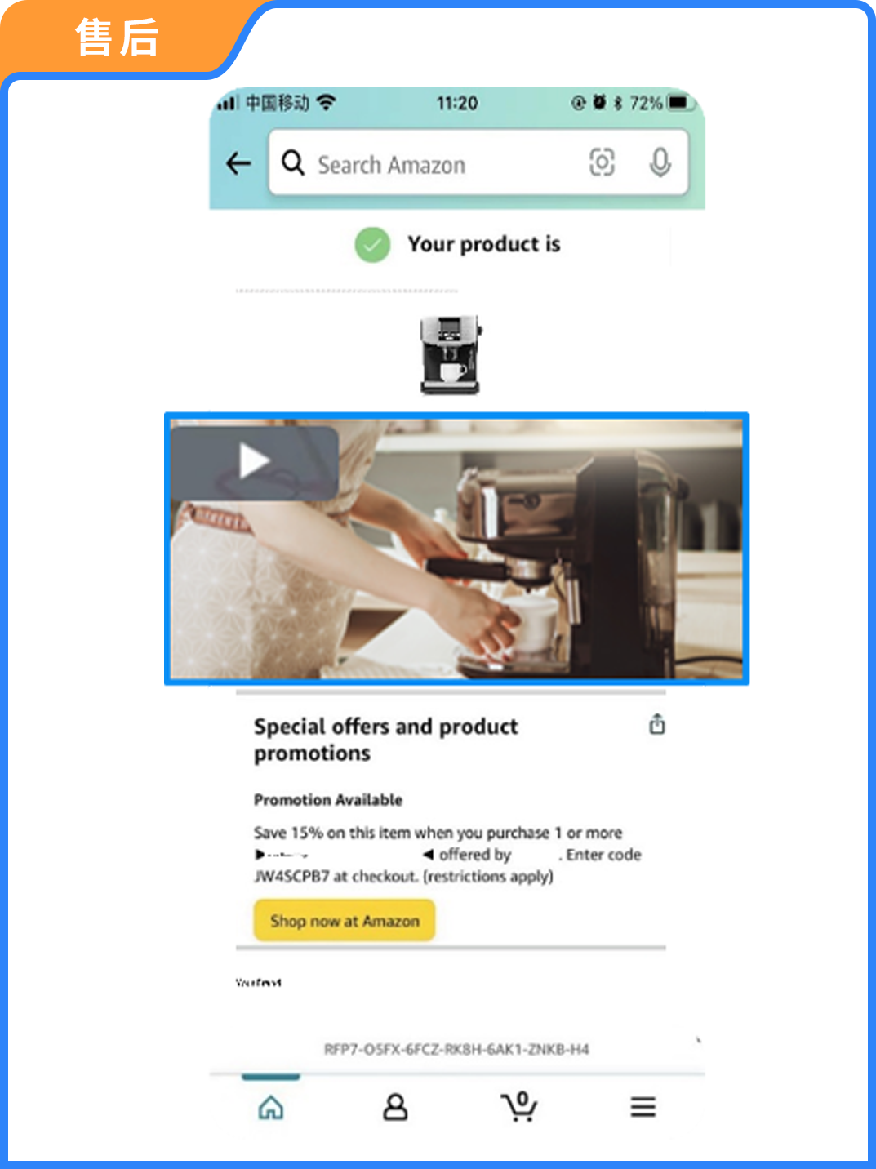Click the battery indicator in status bar
876x1169 pixels.
point(681,103)
